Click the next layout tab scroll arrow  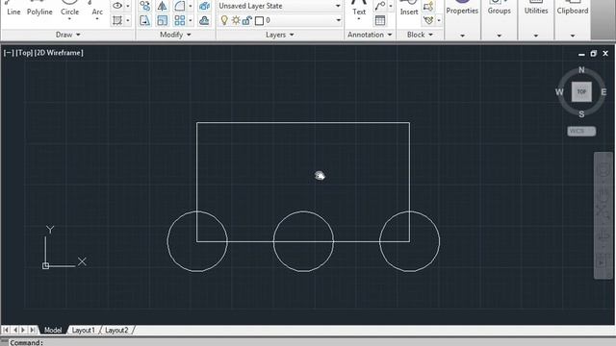point(23,330)
